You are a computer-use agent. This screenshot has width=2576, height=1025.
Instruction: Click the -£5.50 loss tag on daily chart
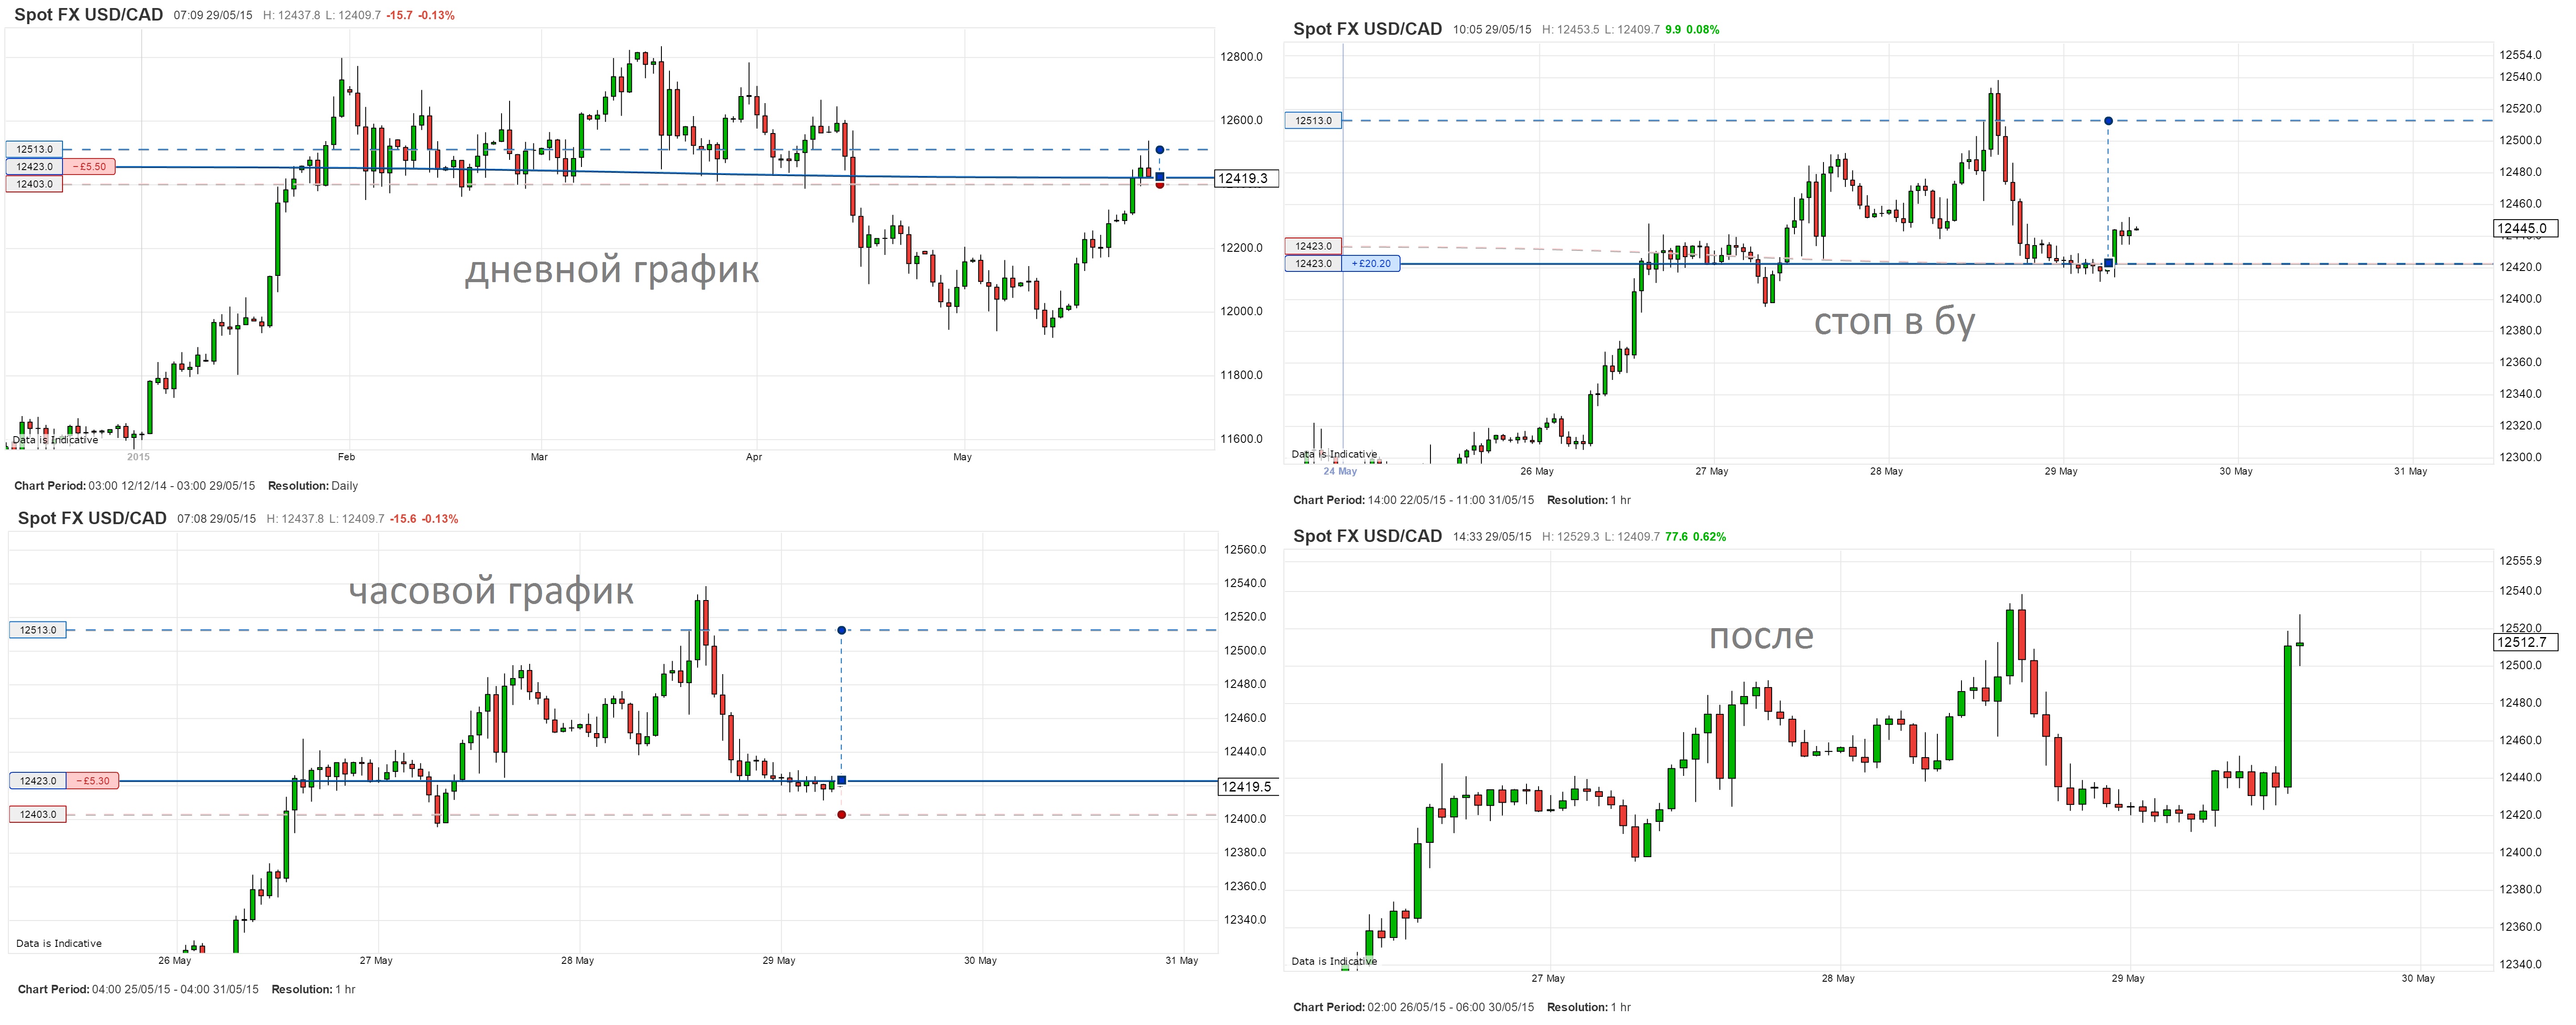click(x=89, y=167)
